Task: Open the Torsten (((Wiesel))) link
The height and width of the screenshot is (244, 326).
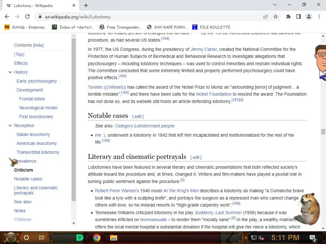Action: 107,87
